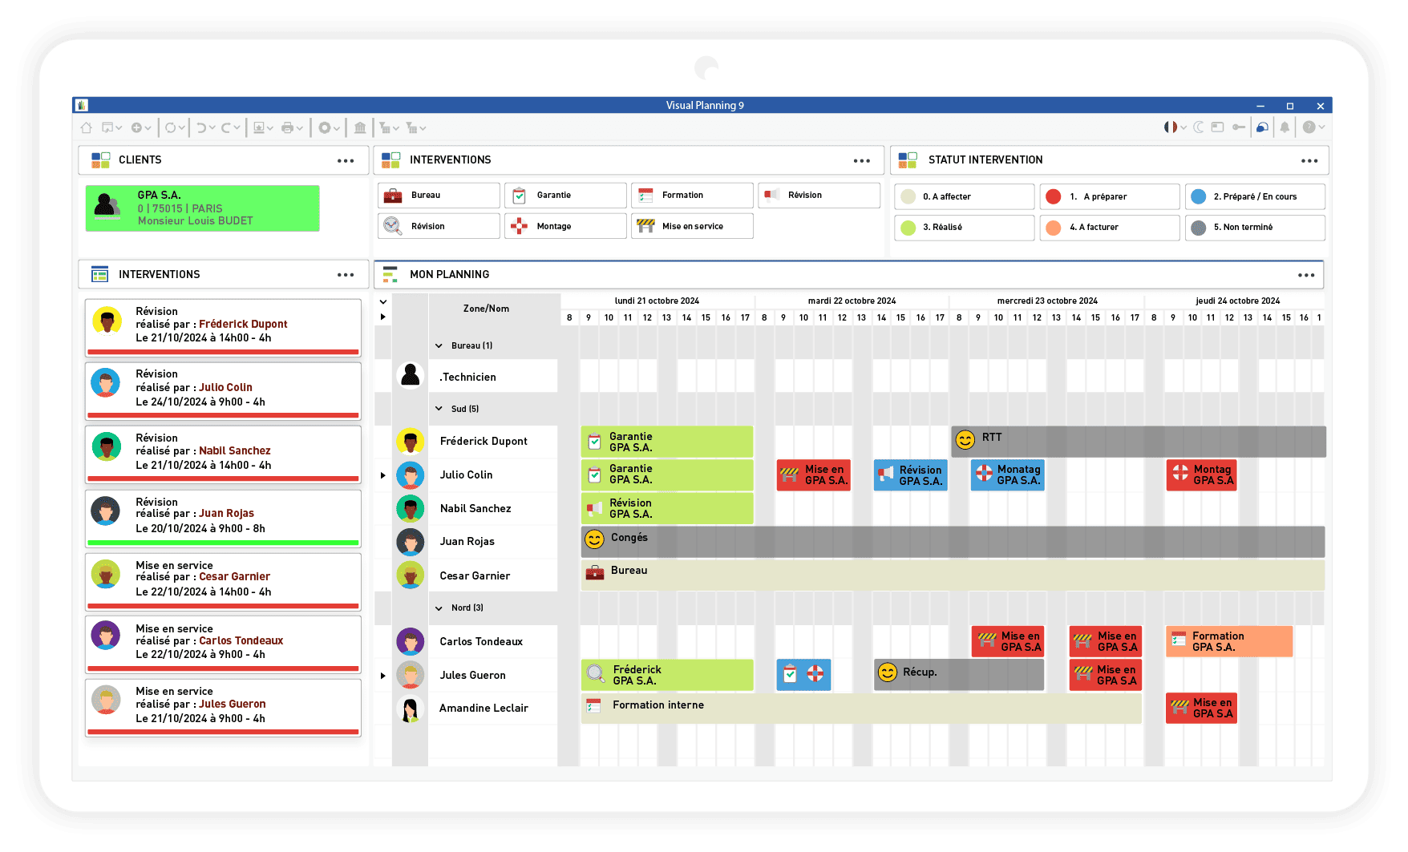Screen dimensions: 1408x852
Task: Click the redo arrow in the toolbar
Action: tap(227, 127)
